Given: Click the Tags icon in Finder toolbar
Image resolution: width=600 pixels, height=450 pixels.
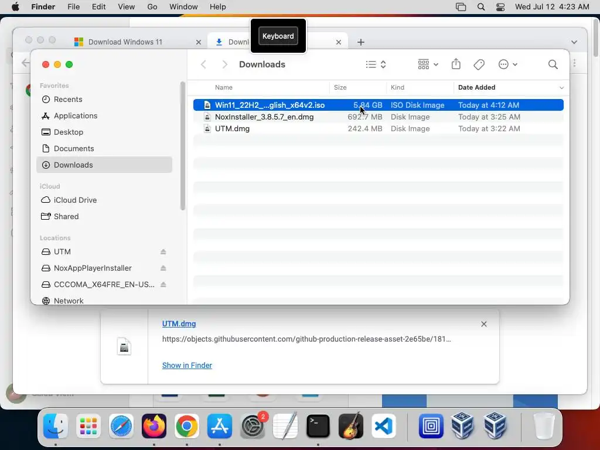Looking at the screenshot, I should point(479,64).
